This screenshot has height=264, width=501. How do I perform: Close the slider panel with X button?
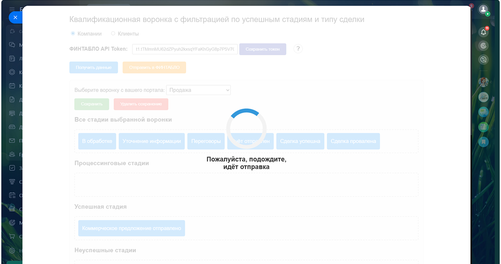[15, 18]
